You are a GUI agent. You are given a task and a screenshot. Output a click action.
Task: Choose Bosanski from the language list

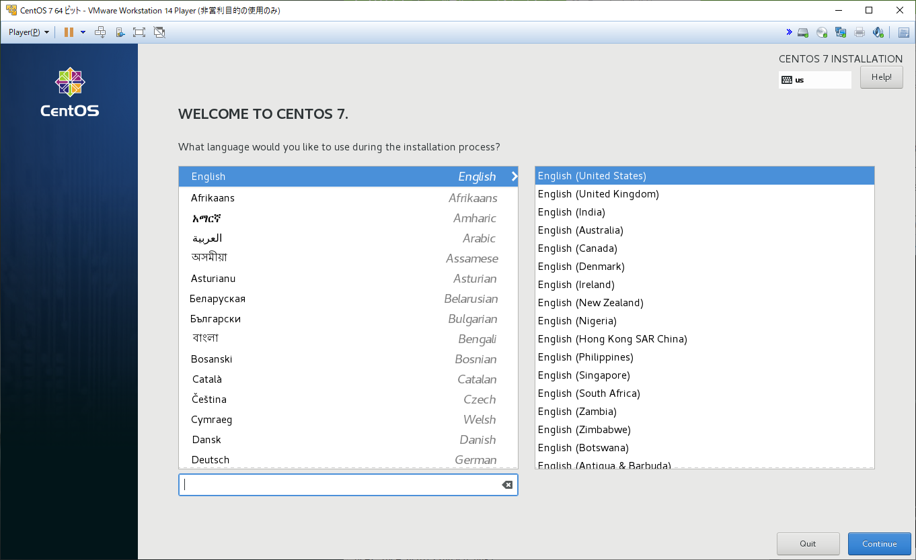click(x=348, y=359)
